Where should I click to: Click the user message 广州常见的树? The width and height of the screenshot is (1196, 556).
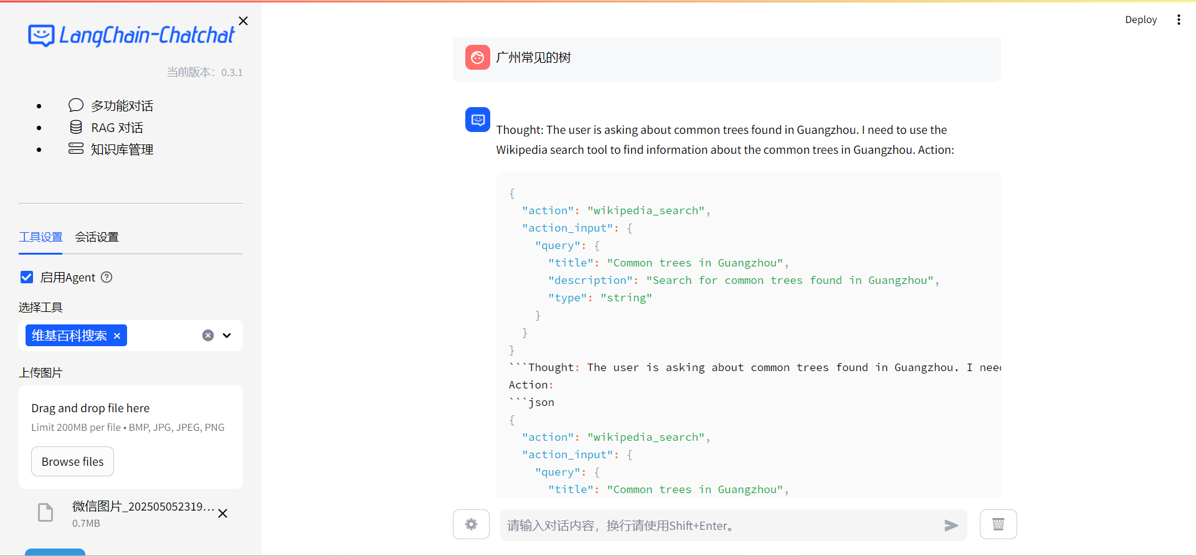[533, 58]
